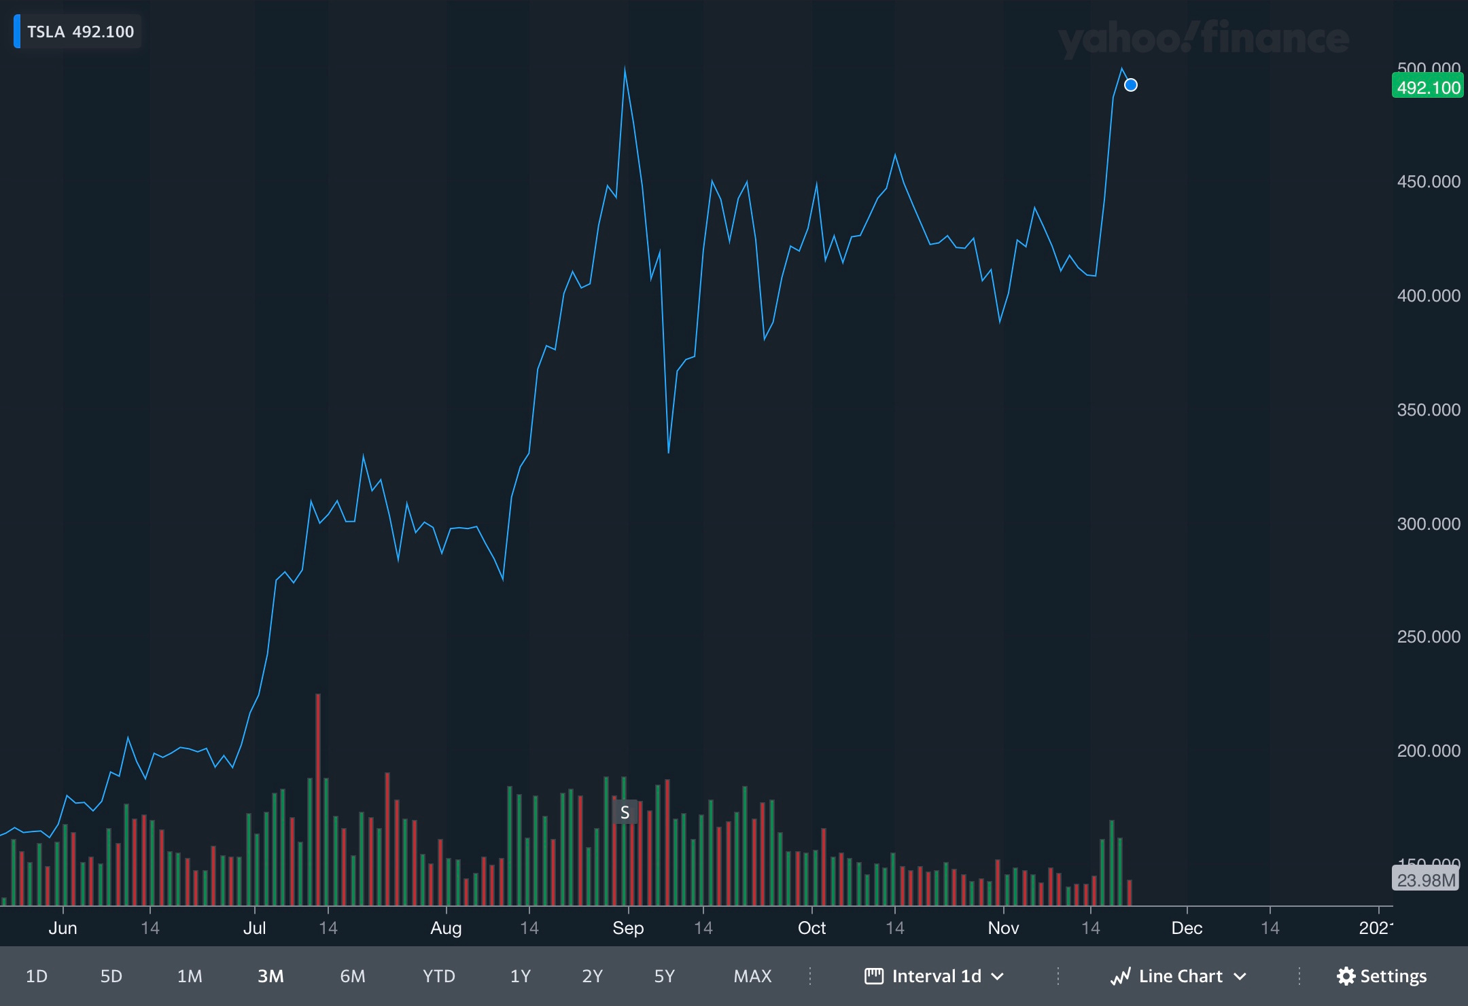Click the Oct date axis label
Image resolution: width=1468 pixels, height=1006 pixels.
[x=811, y=928]
